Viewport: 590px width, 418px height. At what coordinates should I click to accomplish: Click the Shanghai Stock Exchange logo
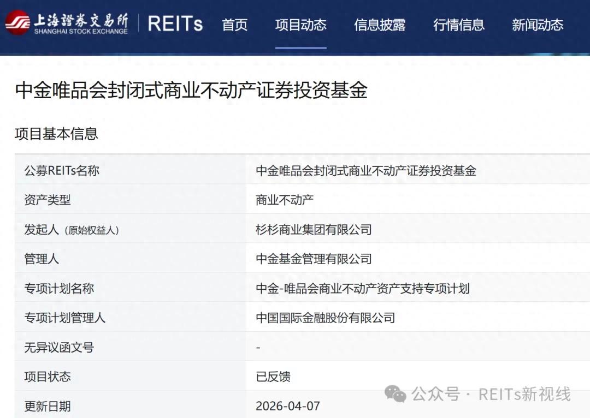pos(67,23)
